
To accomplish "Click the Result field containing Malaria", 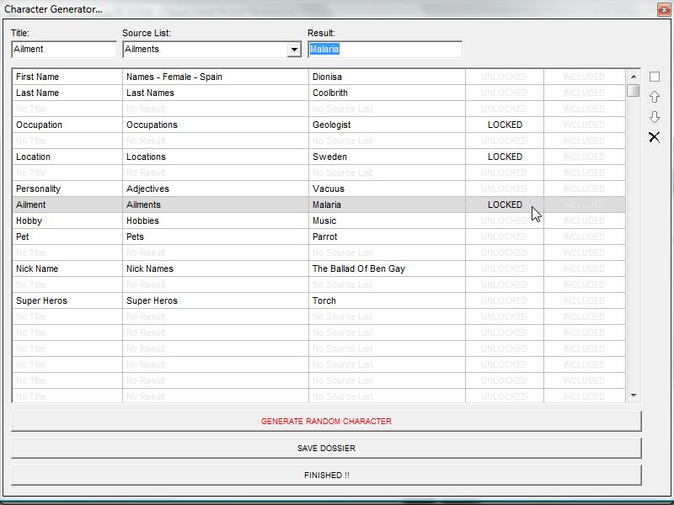I will 385,50.
